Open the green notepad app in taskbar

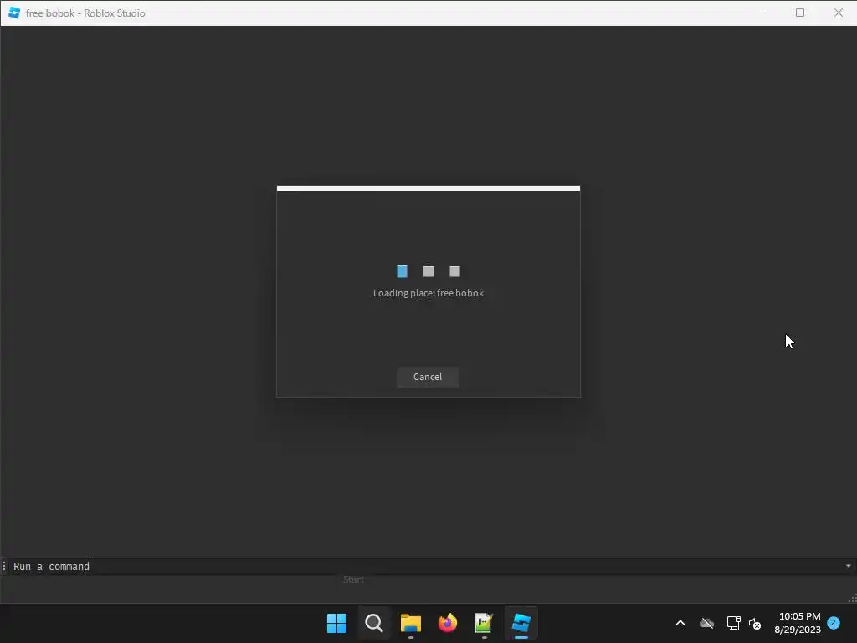(485, 623)
